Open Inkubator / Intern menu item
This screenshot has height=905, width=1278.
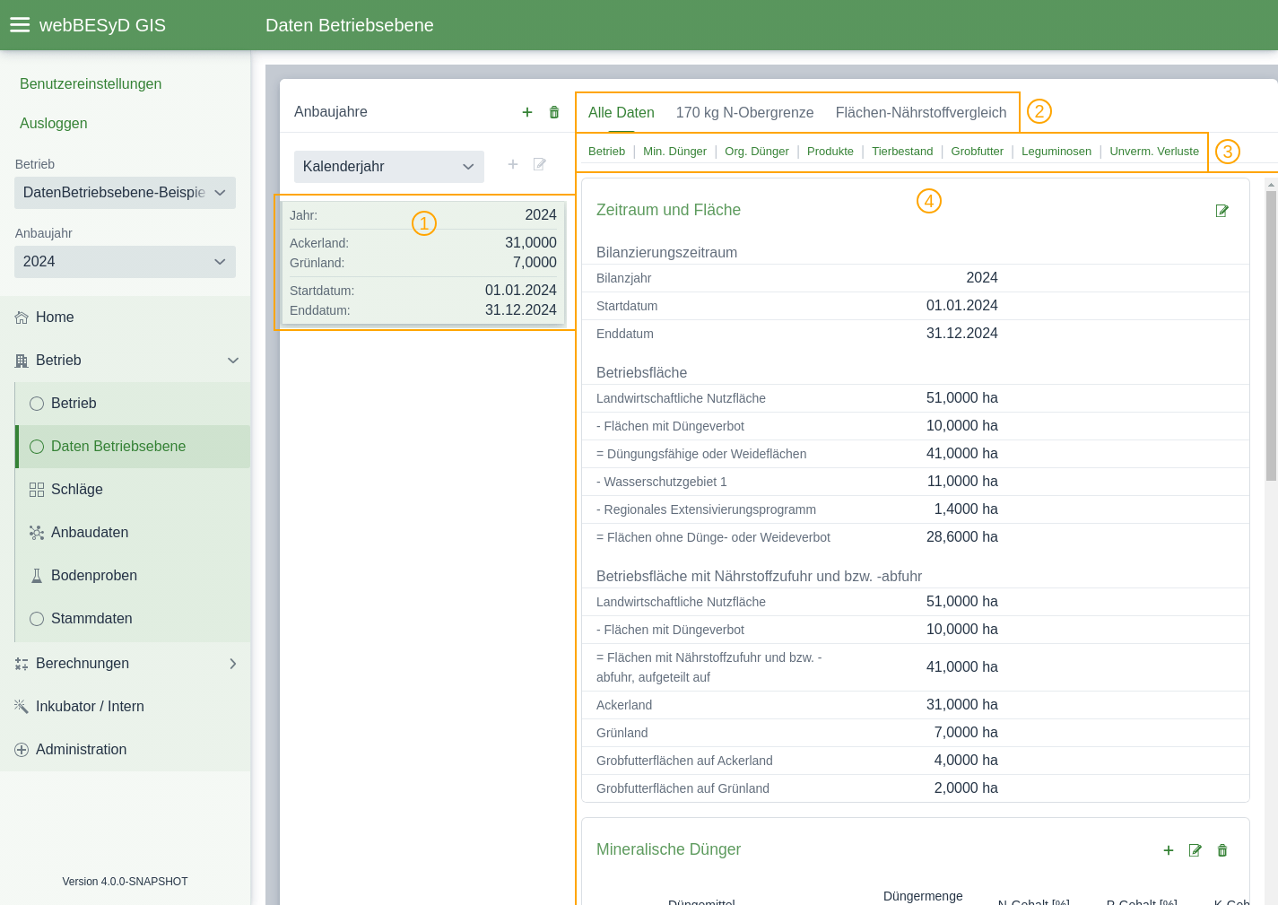[125, 707]
